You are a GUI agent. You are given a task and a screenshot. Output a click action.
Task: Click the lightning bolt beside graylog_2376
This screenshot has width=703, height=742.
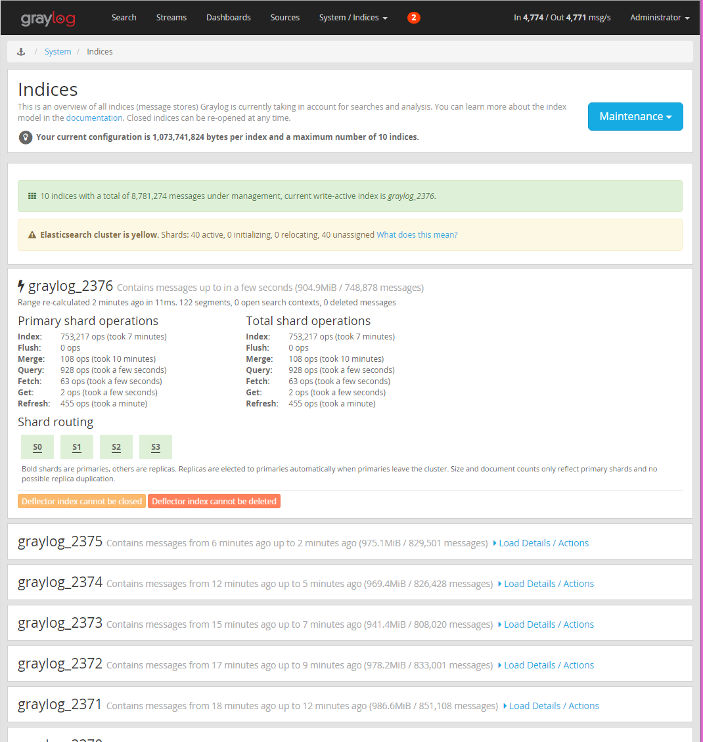21,286
